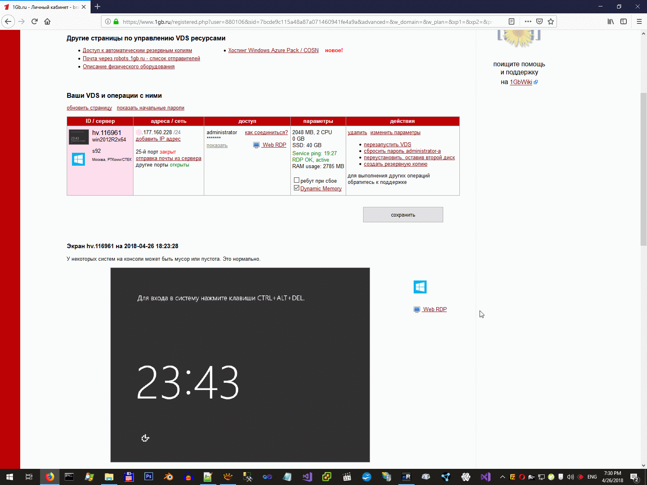Click the 'Service ping: 19:27' text
This screenshot has width=647, height=485.
[315, 154]
